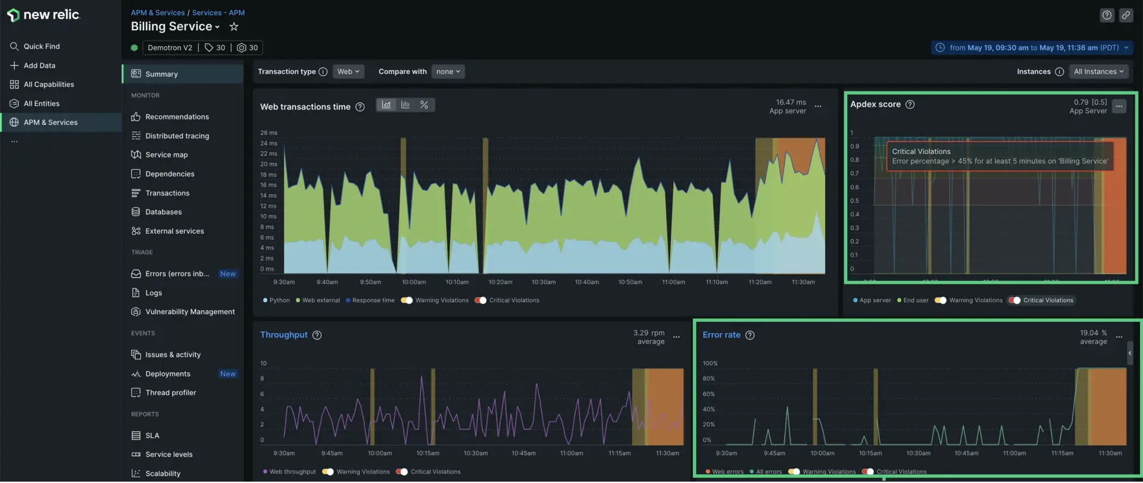
Task: Click the Python legend color dot
Action: tap(265, 300)
